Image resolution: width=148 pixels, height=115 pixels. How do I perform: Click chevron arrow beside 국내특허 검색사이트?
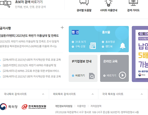tap(43, 94)
